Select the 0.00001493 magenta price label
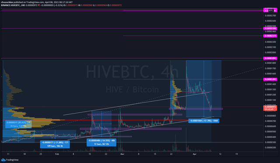 coord(270,80)
